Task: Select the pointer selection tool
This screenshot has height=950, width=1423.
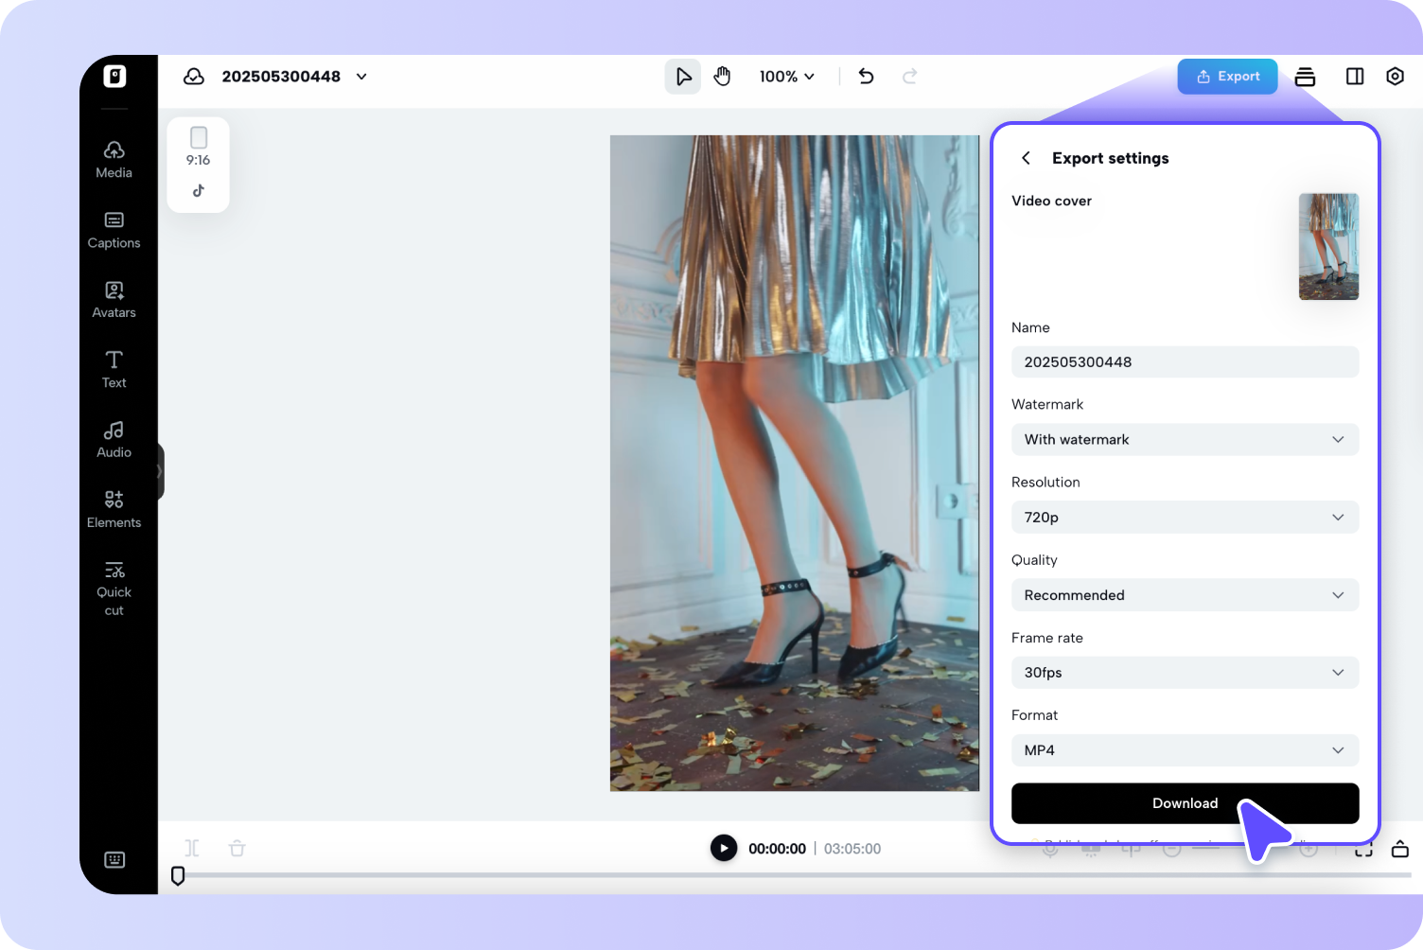Action: [x=683, y=77]
